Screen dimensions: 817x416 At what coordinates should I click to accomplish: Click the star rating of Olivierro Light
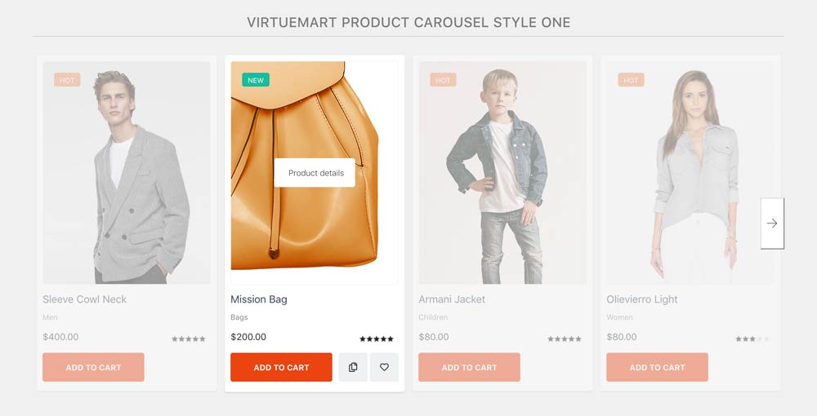coord(752,339)
